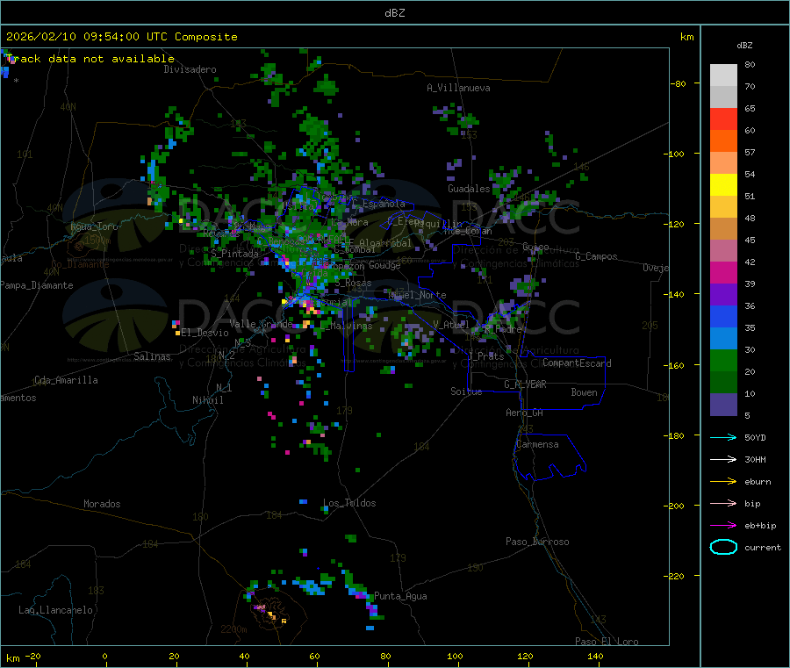Click the 'Morados' location label
This screenshot has height=668, width=790.
click(102, 504)
